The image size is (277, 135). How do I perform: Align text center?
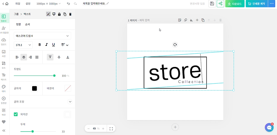click(x=24, y=57)
